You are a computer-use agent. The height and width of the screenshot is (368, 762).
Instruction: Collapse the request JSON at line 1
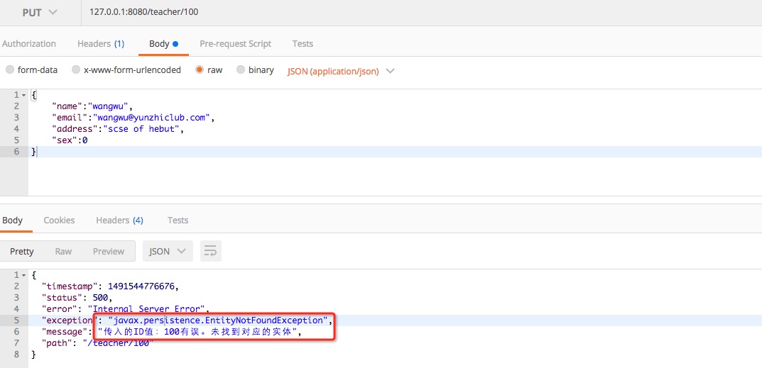coord(24,95)
